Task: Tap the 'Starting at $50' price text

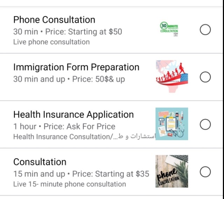Action: pos(95,32)
